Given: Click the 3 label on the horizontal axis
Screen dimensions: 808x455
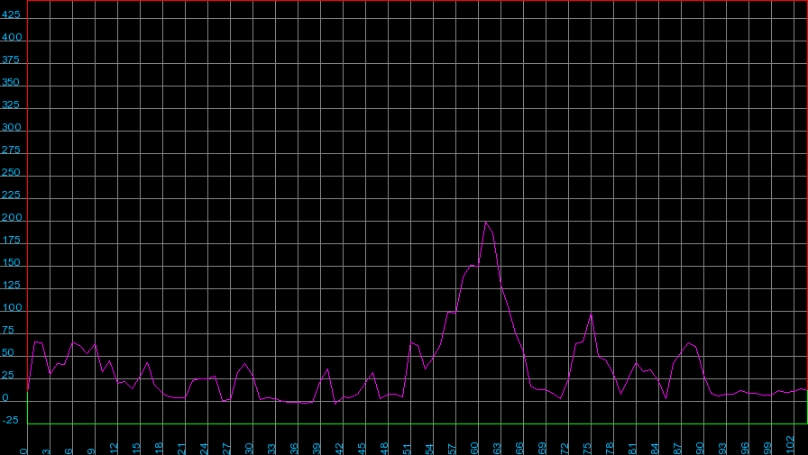Looking at the screenshot, I should click(46, 451).
